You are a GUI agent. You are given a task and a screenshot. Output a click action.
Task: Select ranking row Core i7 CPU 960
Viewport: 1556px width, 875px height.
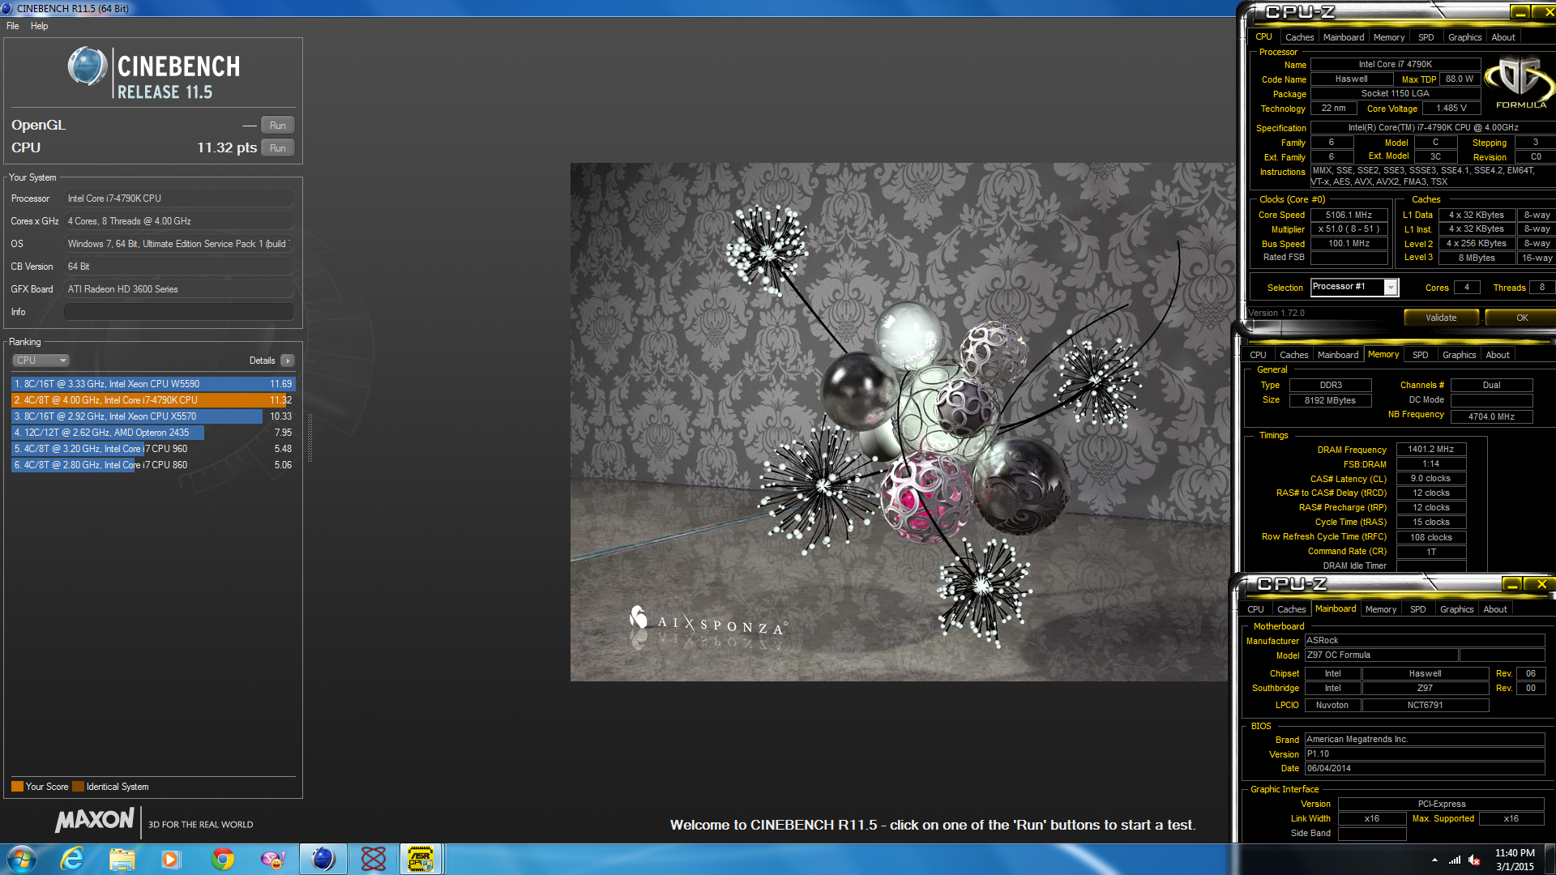point(153,449)
